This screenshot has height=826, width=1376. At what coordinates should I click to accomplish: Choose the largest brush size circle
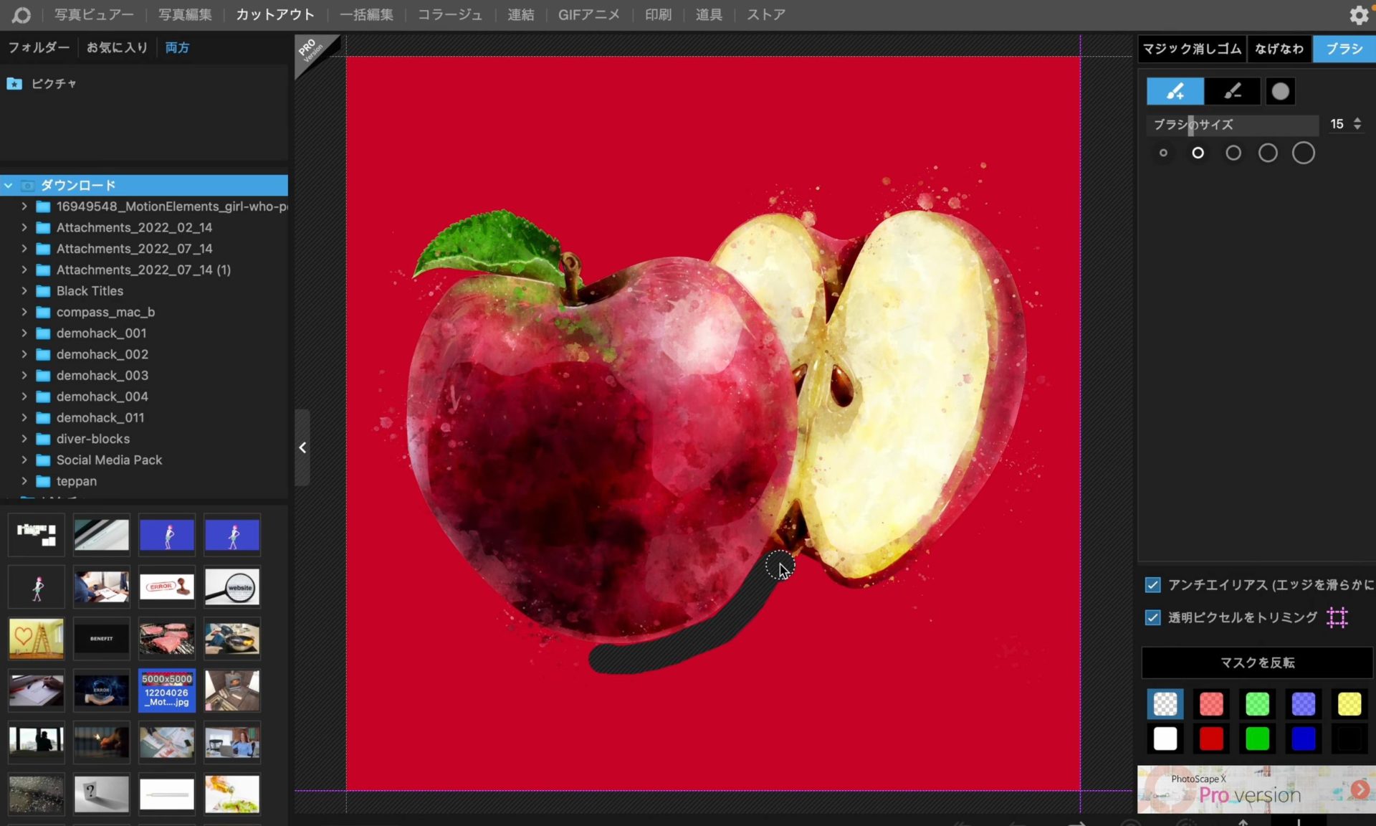[1303, 153]
